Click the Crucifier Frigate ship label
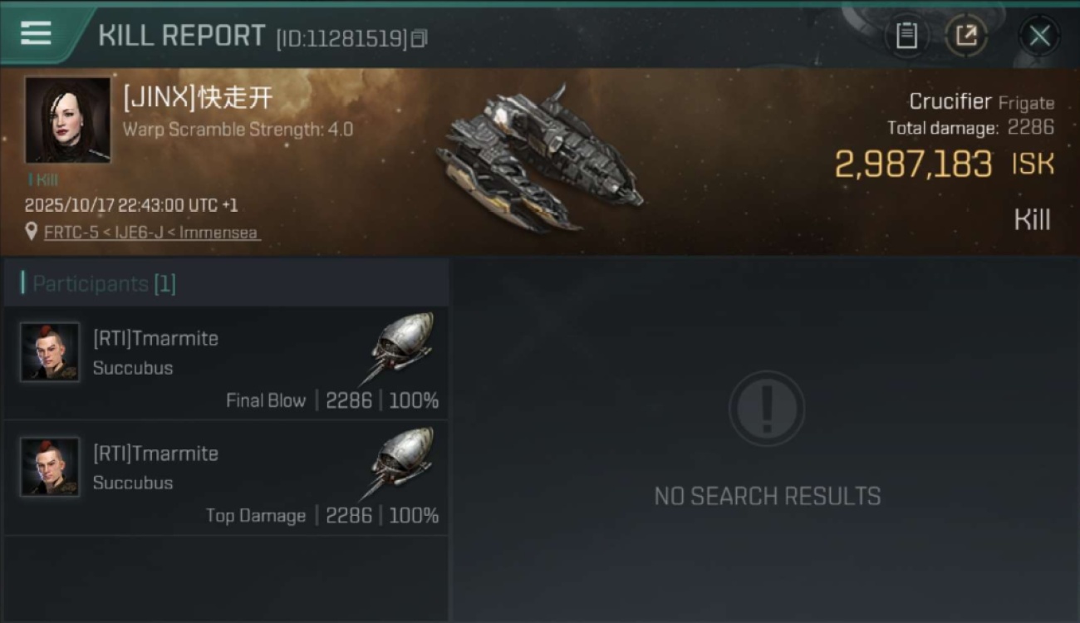The width and height of the screenshot is (1080, 623). pyautogui.click(x=981, y=101)
